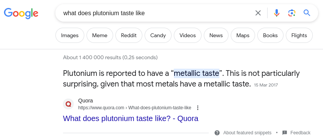Open the Maps results tab
Viewport: 323px width, 140px height.
pos(243,35)
